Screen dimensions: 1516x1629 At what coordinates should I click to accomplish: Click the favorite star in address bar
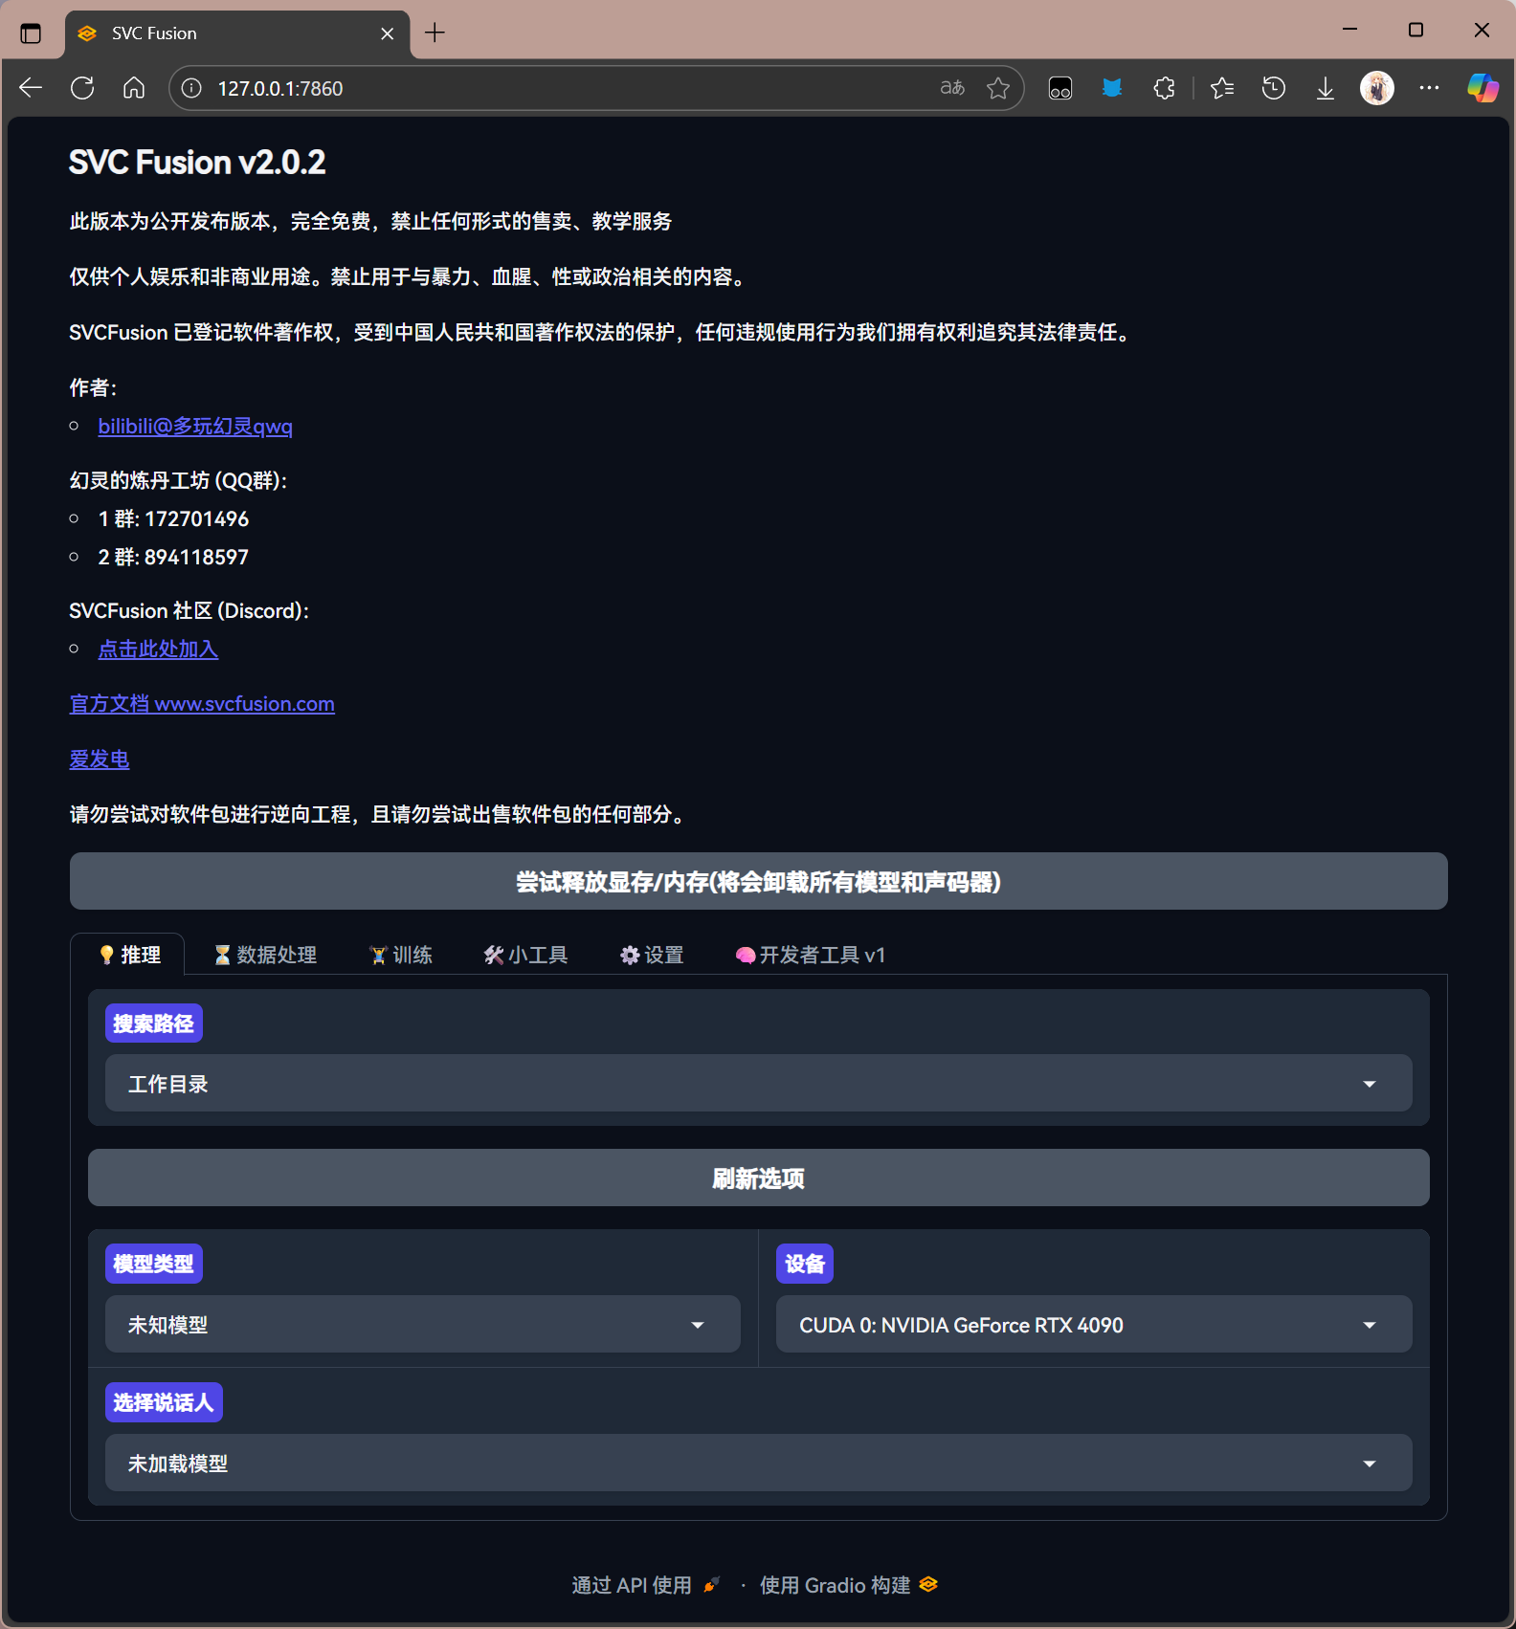point(998,88)
